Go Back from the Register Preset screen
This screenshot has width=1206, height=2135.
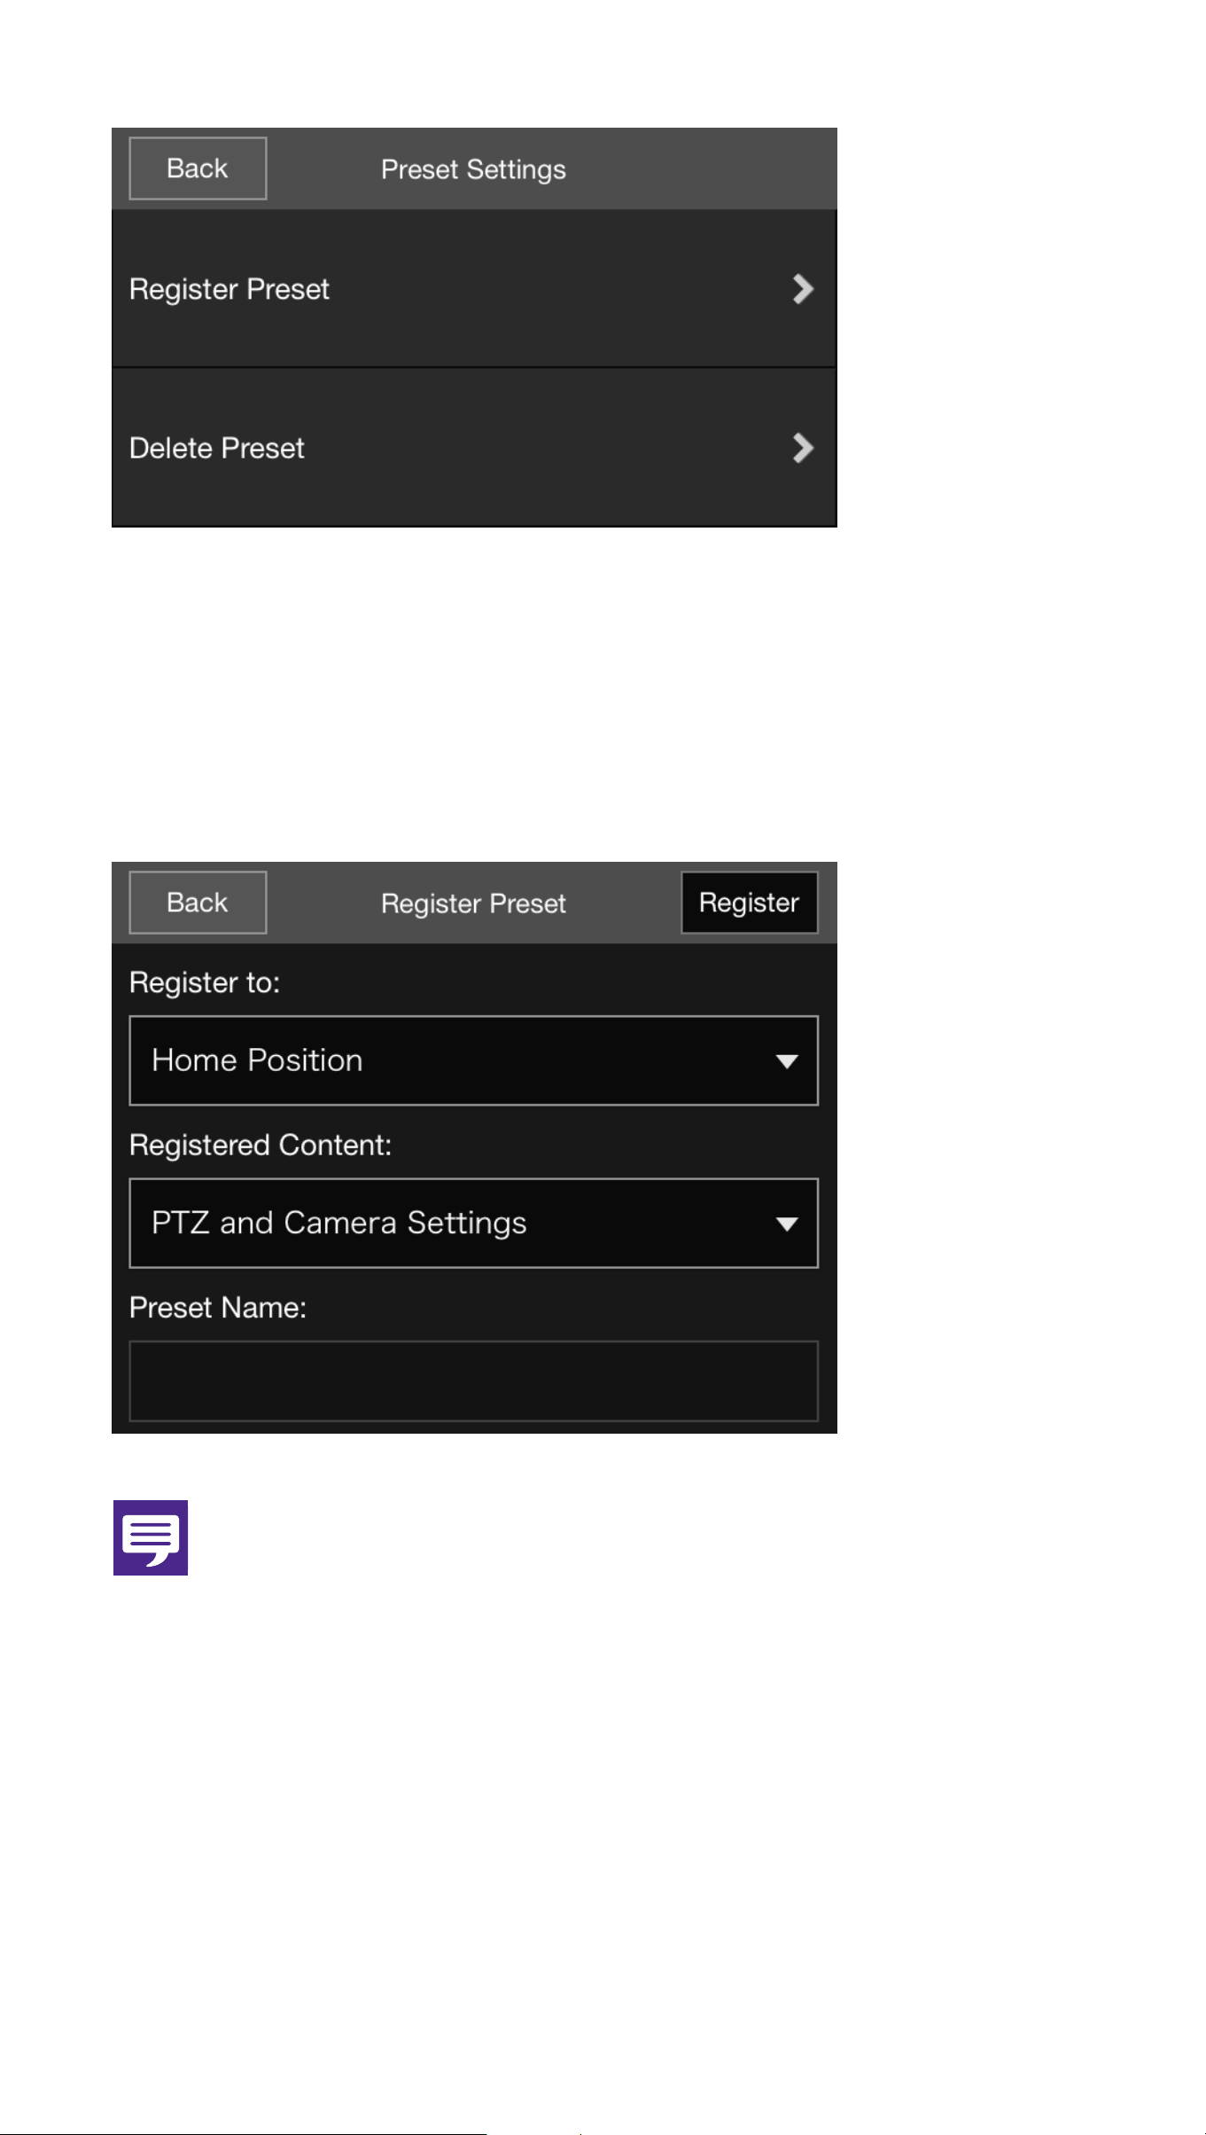(198, 903)
